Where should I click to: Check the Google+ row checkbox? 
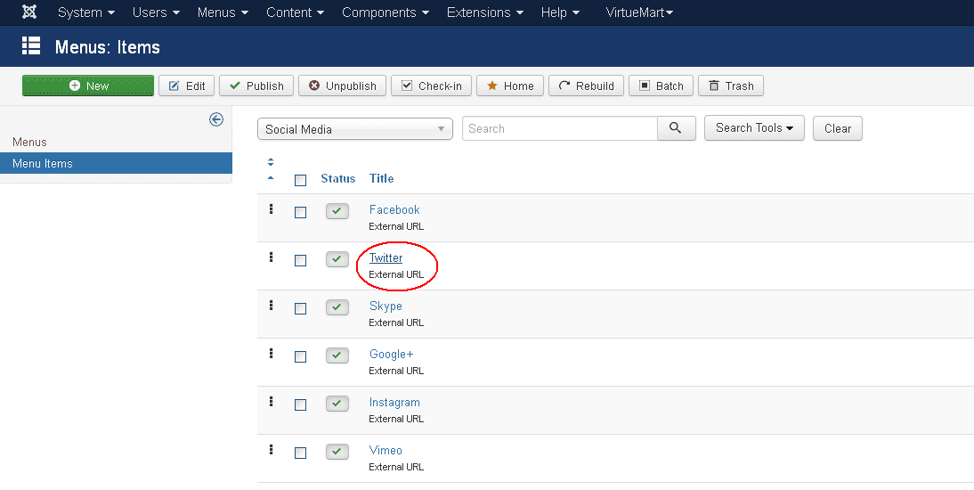(x=301, y=357)
